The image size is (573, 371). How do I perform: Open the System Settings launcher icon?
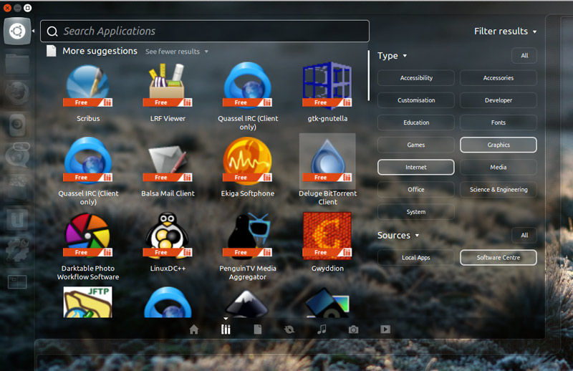pyautogui.click(x=17, y=251)
